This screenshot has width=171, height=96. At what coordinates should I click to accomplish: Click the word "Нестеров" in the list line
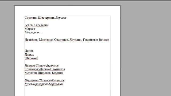[x=31, y=40]
